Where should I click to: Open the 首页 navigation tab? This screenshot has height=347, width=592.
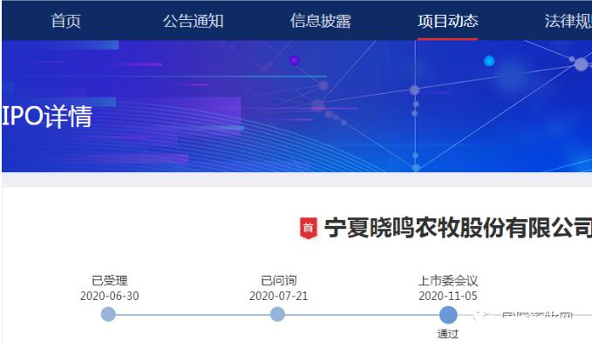tap(66, 21)
